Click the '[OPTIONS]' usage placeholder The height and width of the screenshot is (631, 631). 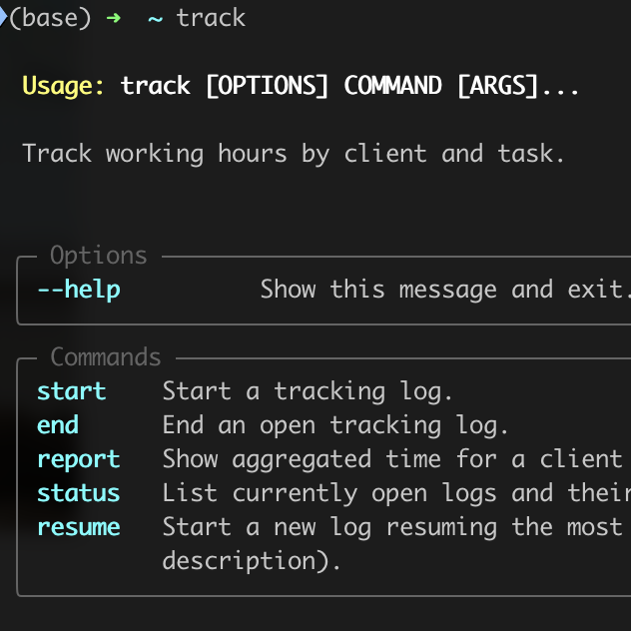[268, 86]
